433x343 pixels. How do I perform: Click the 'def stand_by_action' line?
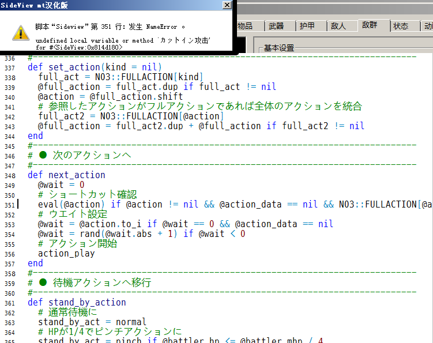pyautogui.click(x=77, y=303)
